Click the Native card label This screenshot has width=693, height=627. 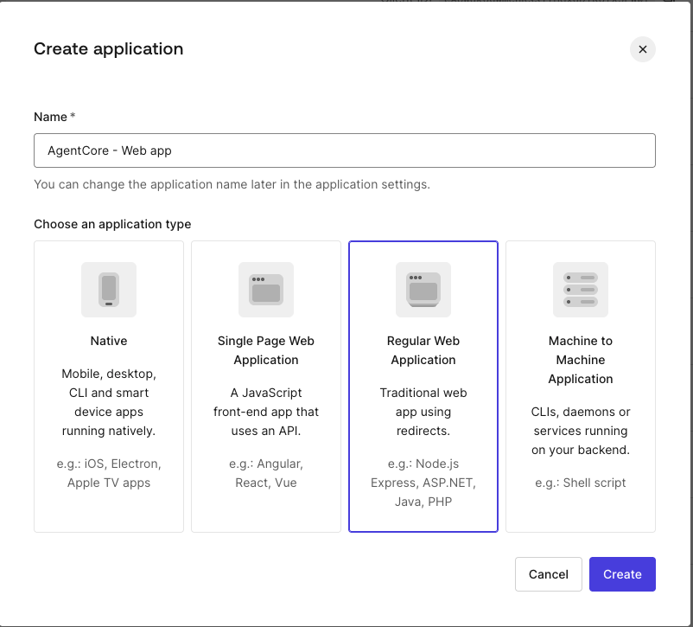(108, 341)
